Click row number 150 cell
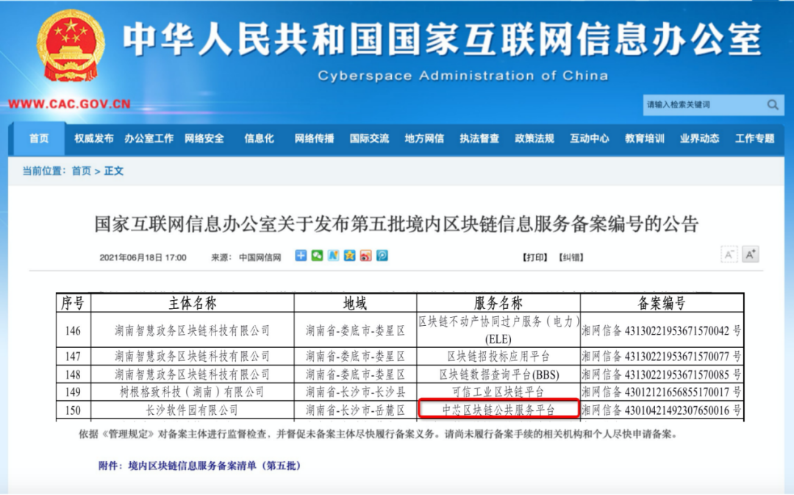This screenshot has height=495, width=794. 73,410
